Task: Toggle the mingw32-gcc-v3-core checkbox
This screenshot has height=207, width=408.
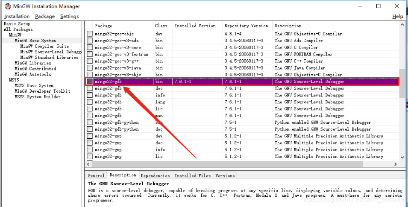Action: coord(90,47)
